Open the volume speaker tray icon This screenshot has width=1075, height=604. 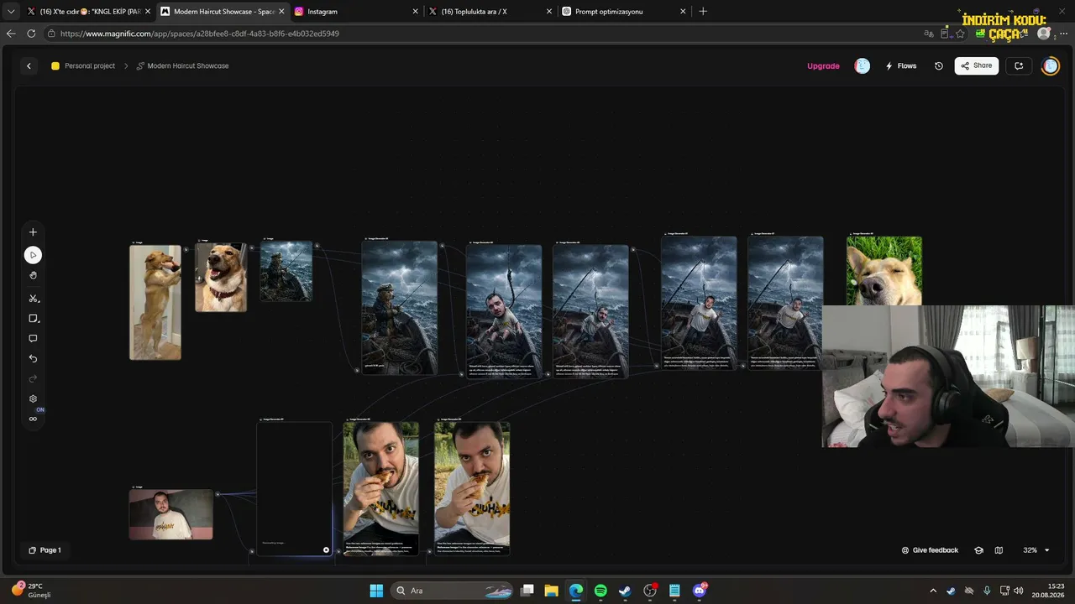(1019, 591)
